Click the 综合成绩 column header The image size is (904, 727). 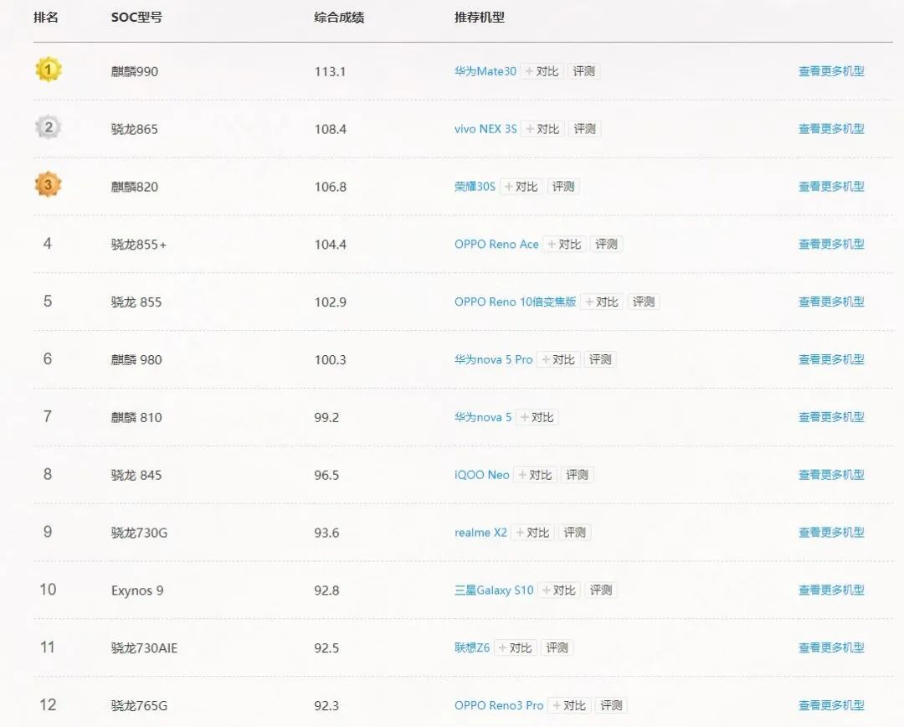339,18
